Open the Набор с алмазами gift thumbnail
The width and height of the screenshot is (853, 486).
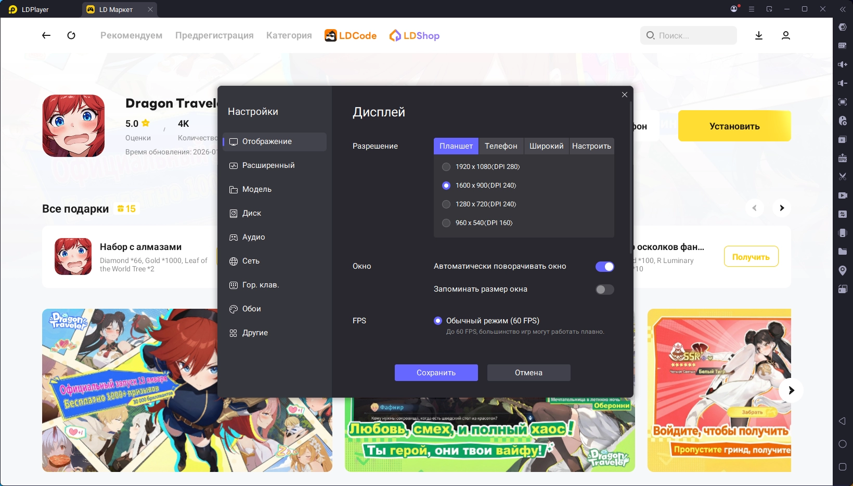click(x=73, y=257)
